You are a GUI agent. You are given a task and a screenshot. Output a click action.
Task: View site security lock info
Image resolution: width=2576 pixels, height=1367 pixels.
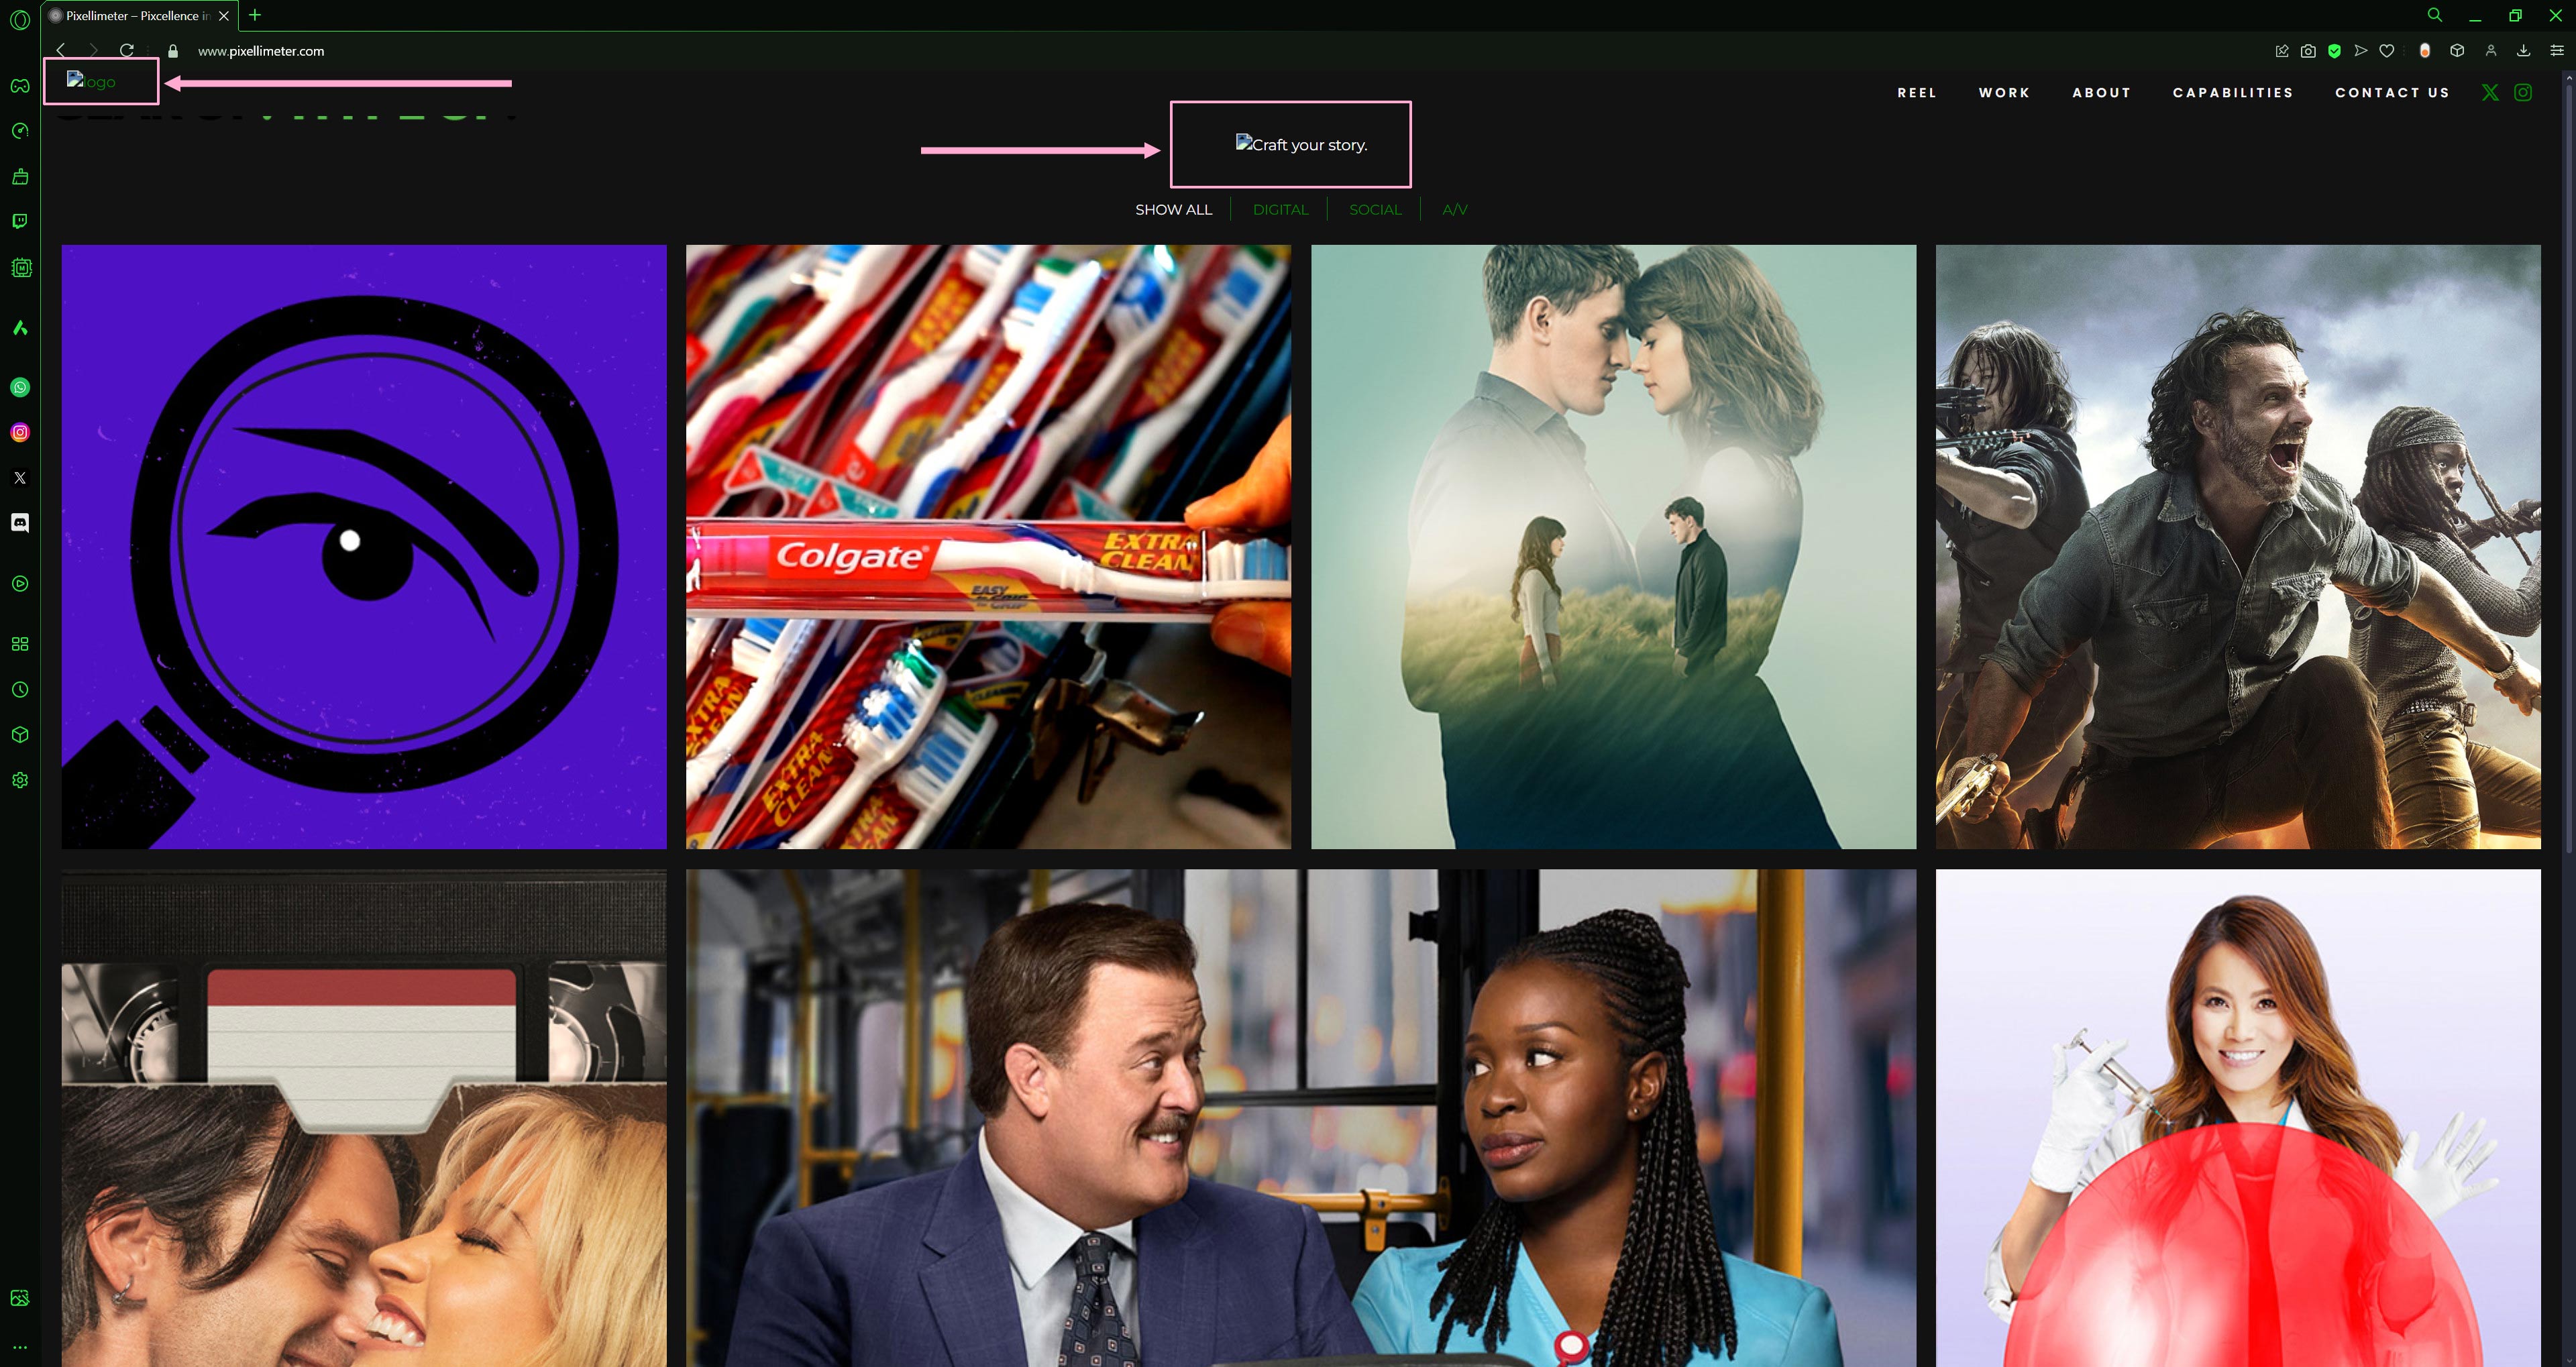point(173,51)
